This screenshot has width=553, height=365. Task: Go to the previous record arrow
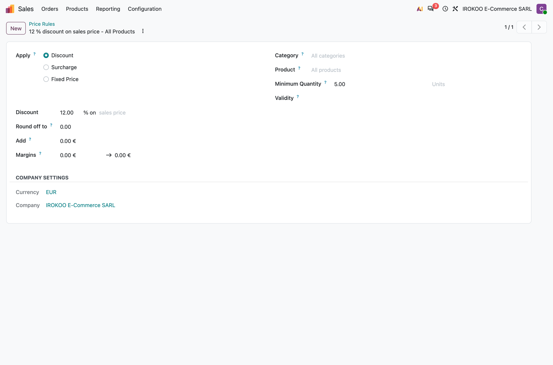pyautogui.click(x=524, y=27)
